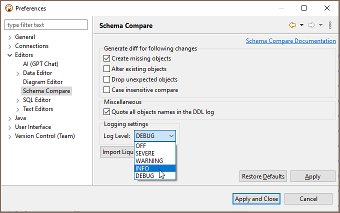Click the DBeaver app icon in title bar
340x213 pixels.
[x=8, y=8]
